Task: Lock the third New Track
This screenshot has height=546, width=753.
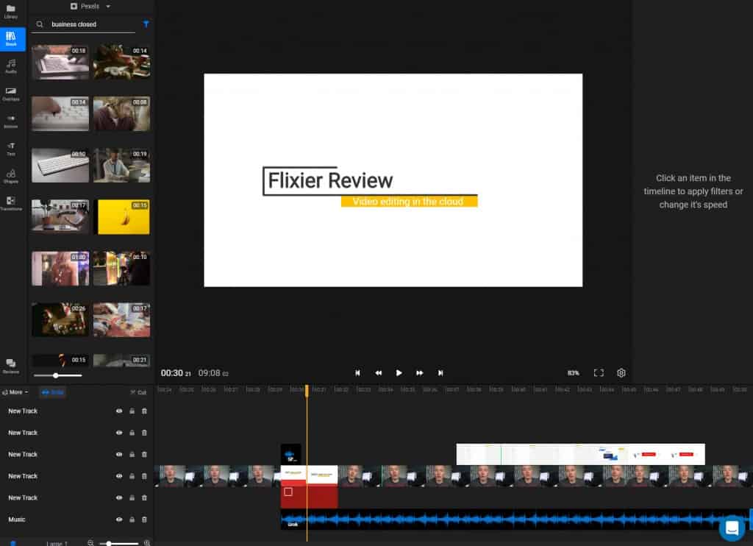Action: pyautogui.click(x=132, y=454)
